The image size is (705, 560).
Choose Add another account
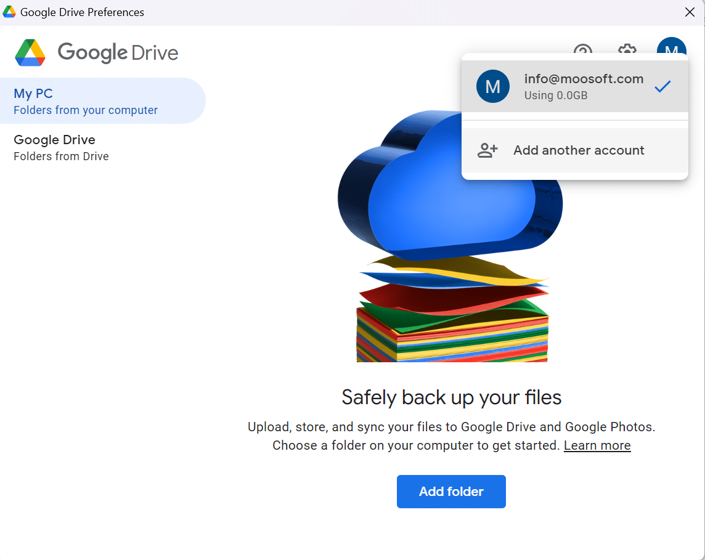pos(574,150)
